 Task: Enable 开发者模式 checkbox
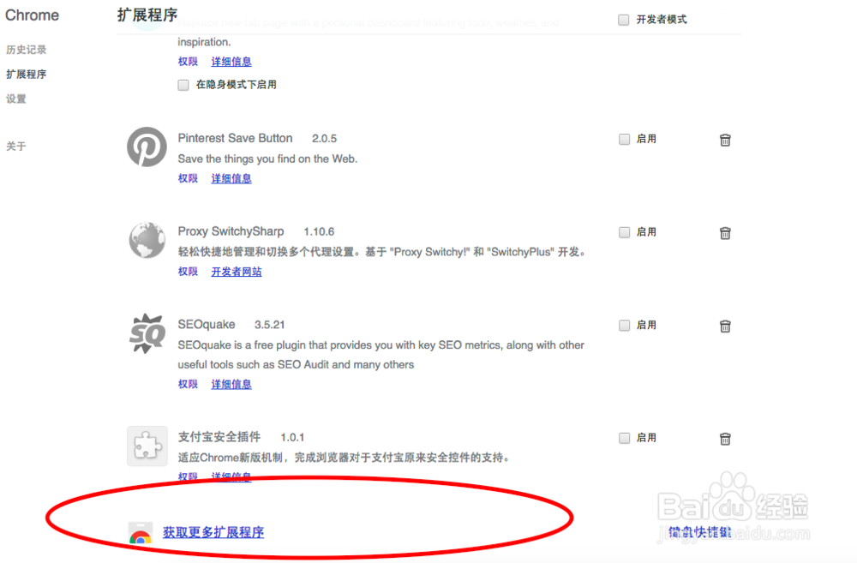pos(623,20)
